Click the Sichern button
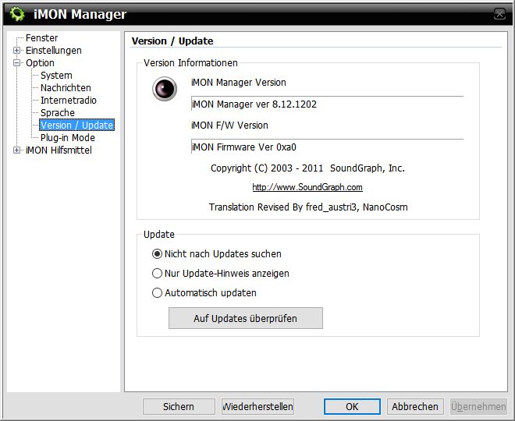 tap(179, 406)
